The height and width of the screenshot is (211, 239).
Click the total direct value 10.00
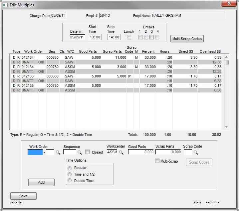coord(191,135)
